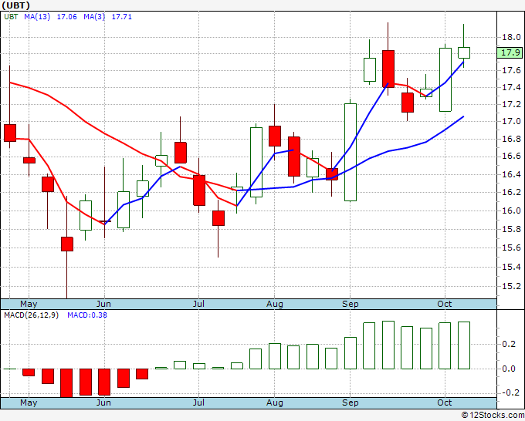Click Jun on the MACD panel date axis

coord(103,402)
